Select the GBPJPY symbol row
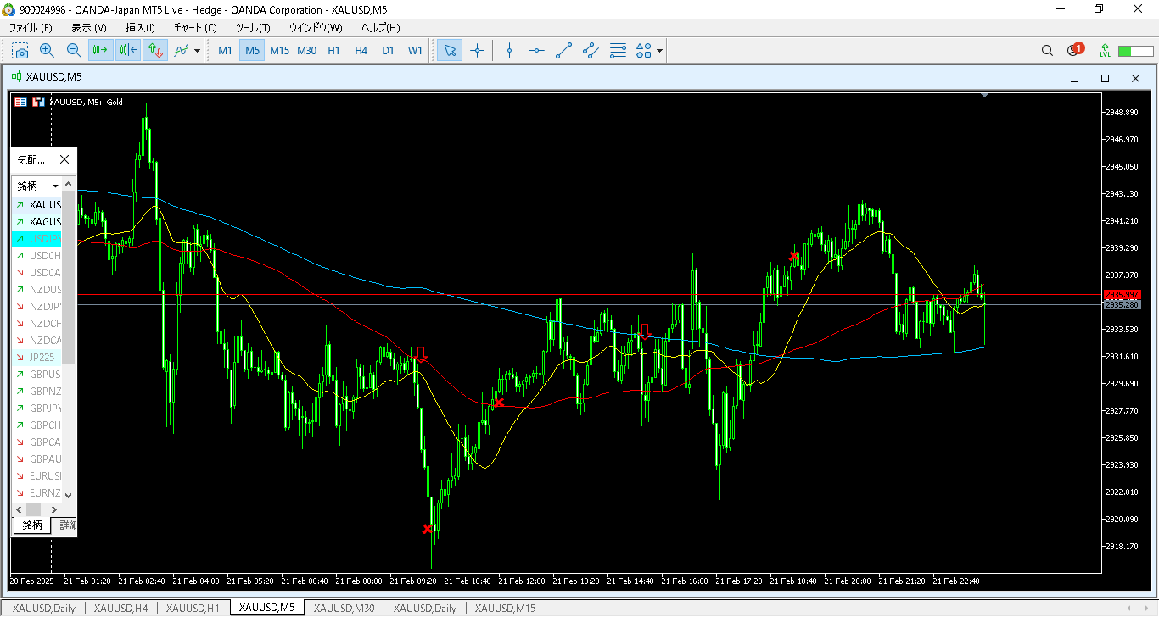Image resolution: width=1159 pixels, height=617 pixels. [37, 409]
